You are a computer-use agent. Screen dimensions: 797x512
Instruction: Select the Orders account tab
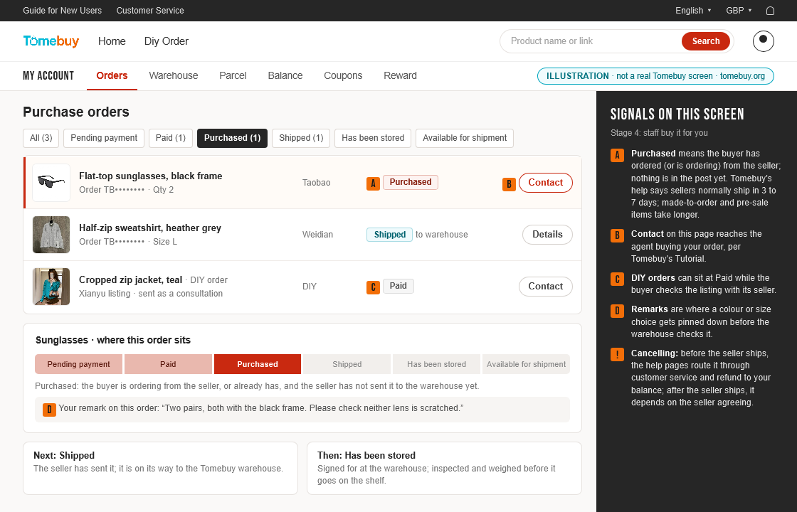click(112, 75)
